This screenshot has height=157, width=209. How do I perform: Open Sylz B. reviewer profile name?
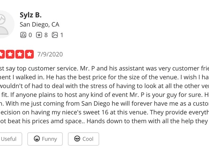31,15
